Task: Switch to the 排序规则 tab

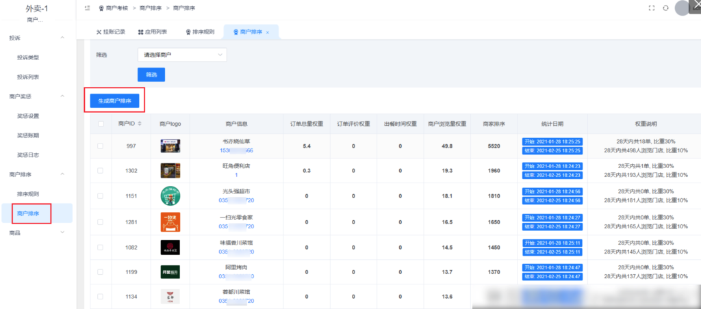Action: pyautogui.click(x=200, y=32)
